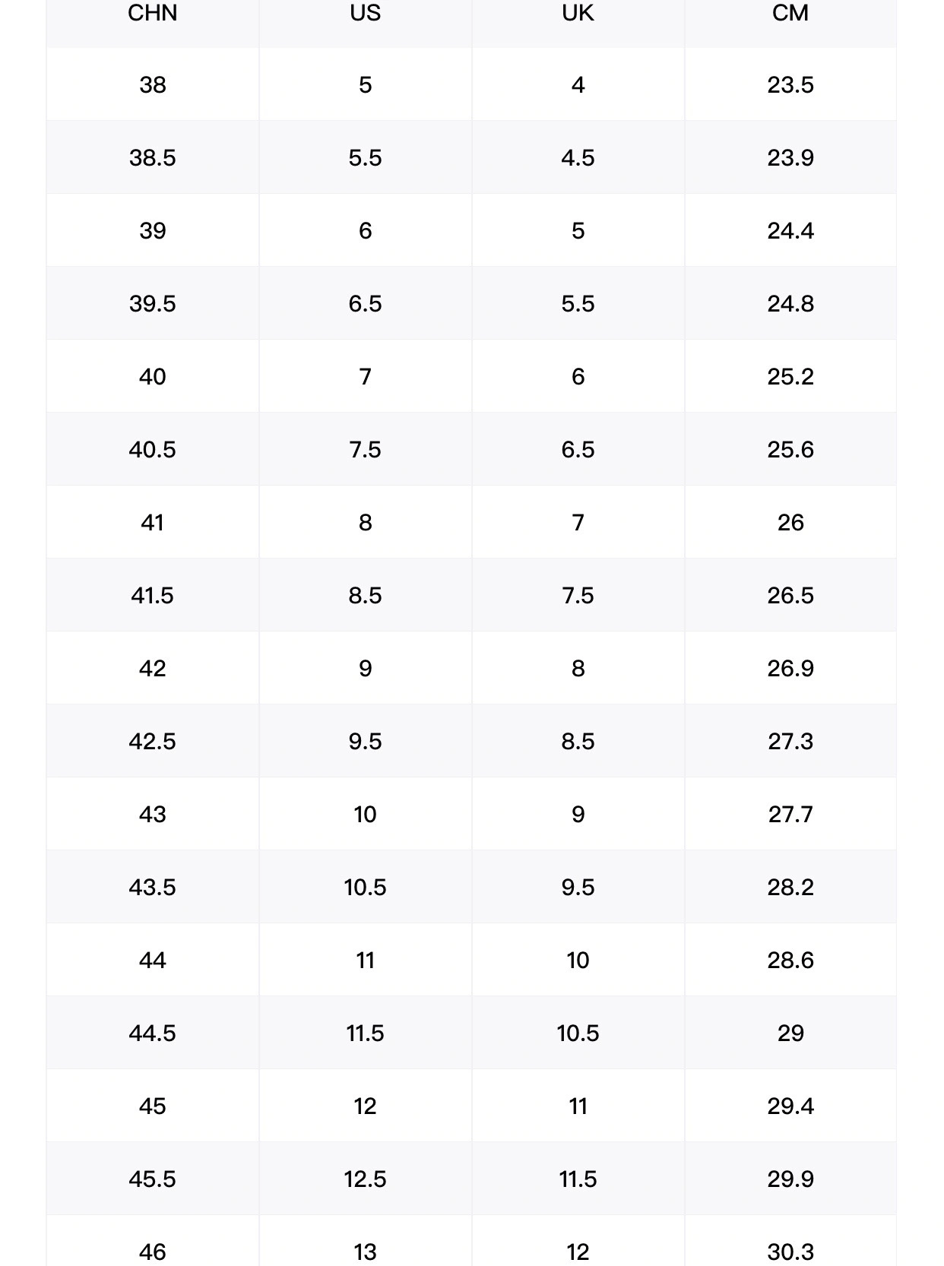Select the 23.9 CM value
Image resolution: width=944 pixels, height=1266 pixels.
coord(790,157)
